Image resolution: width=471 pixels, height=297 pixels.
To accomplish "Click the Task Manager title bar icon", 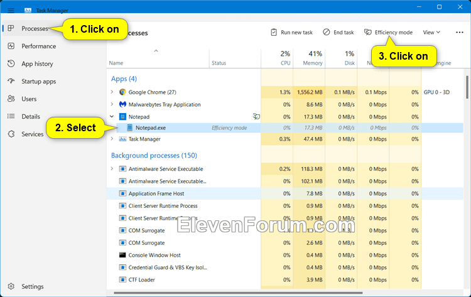I will pyautogui.click(x=28, y=11).
